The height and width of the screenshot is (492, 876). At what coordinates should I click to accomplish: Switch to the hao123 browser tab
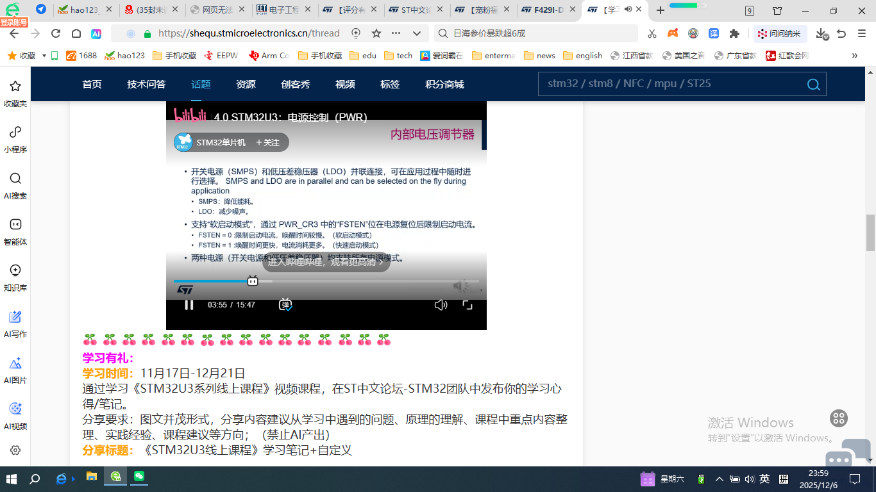coord(83,10)
